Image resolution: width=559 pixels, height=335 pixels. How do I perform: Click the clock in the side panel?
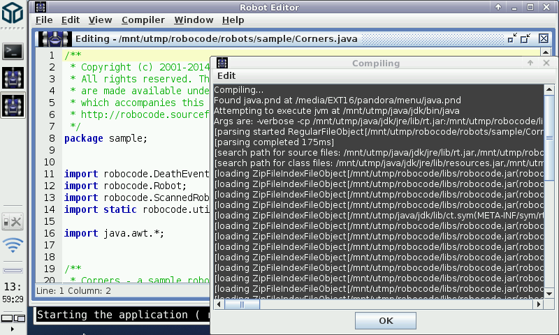(13, 292)
